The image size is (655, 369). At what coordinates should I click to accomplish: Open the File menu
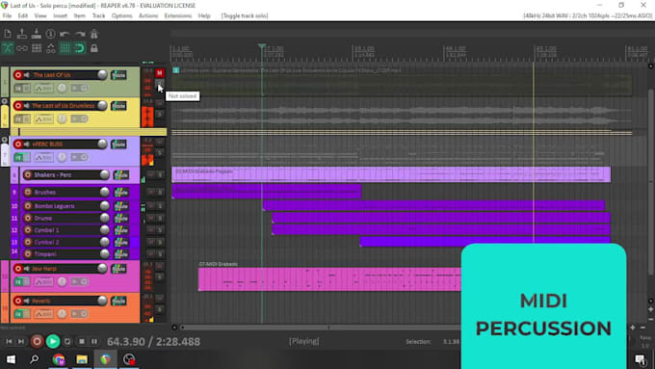(x=7, y=15)
